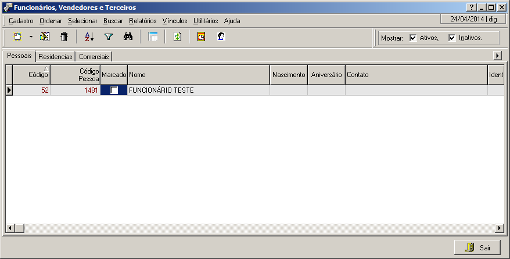Toggle the Ativos checkbox
The height and width of the screenshot is (259, 510).
coord(413,38)
